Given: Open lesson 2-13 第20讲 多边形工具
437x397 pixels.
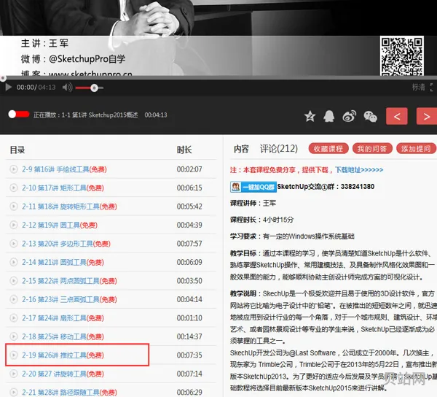Looking at the screenshot, I should pyautogui.click(x=66, y=244).
